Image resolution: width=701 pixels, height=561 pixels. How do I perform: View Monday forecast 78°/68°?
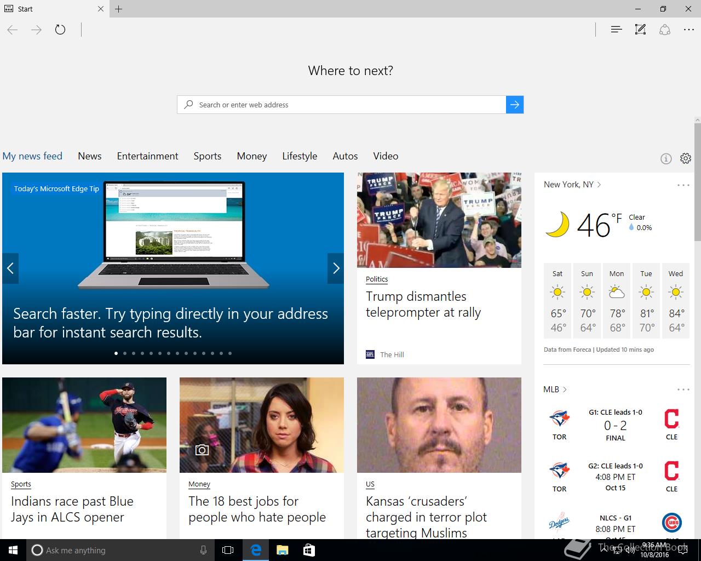click(x=617, y=301)
